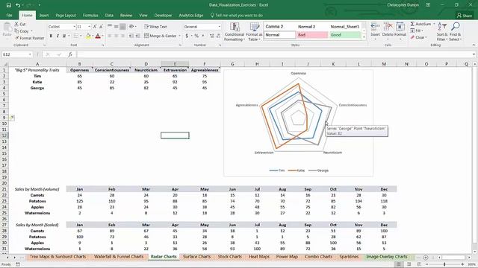Toggle Italic formatting

(58, 36)
